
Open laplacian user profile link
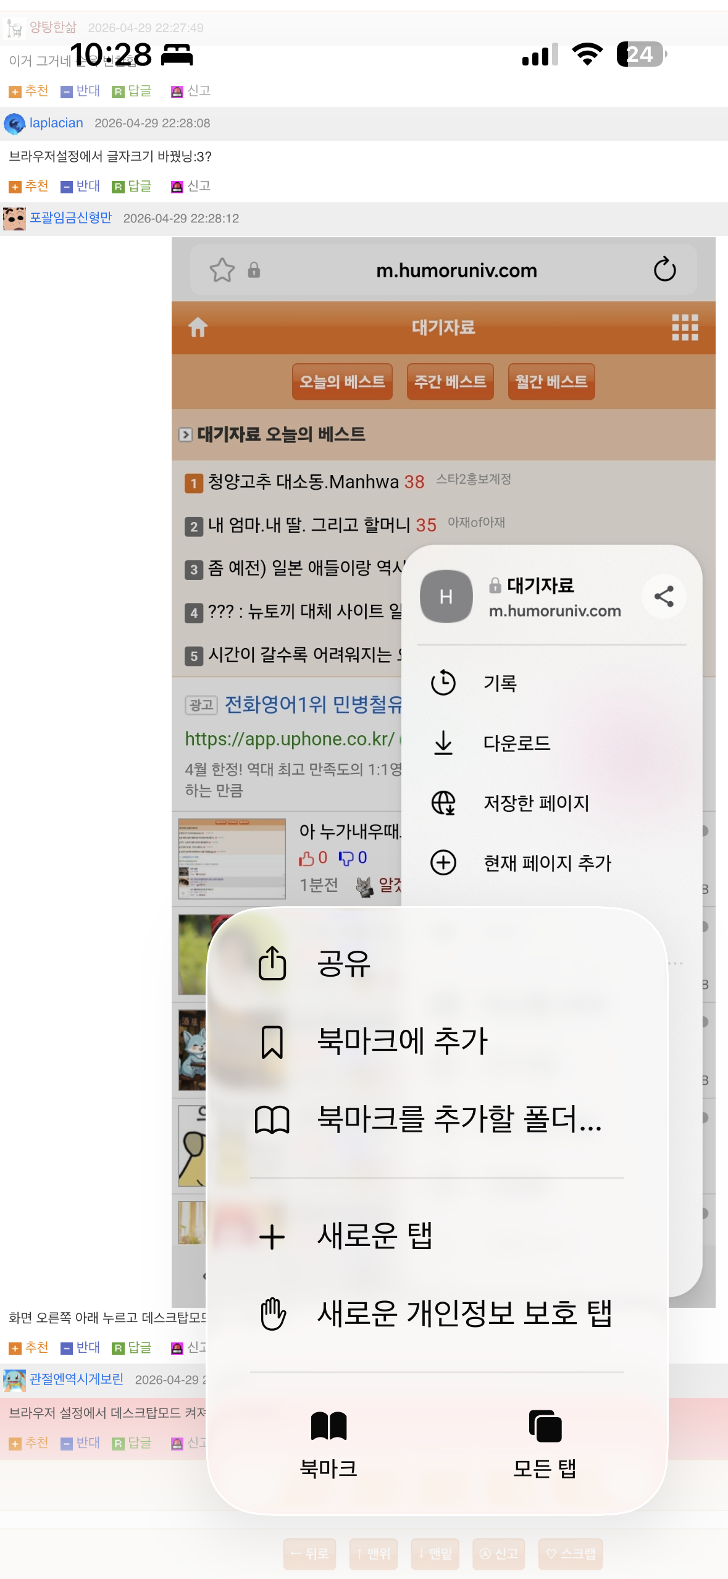(x=56, y=123)
